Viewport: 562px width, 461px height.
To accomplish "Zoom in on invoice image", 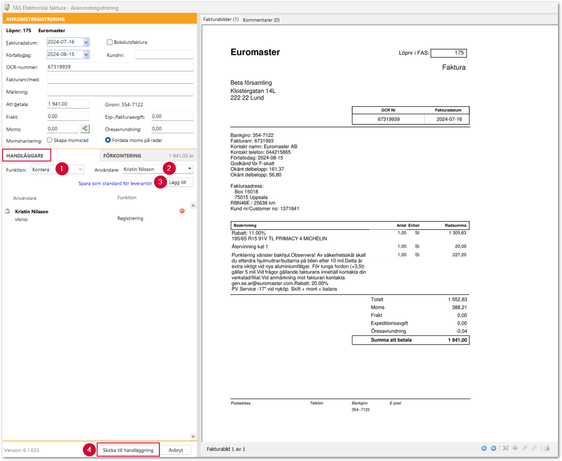I will [x=525, y=448].
